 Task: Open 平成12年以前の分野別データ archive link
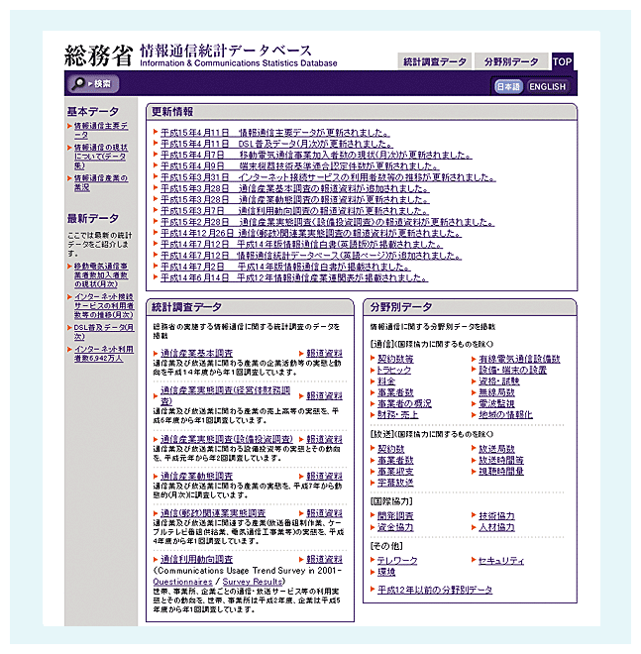tap(435, 590)
